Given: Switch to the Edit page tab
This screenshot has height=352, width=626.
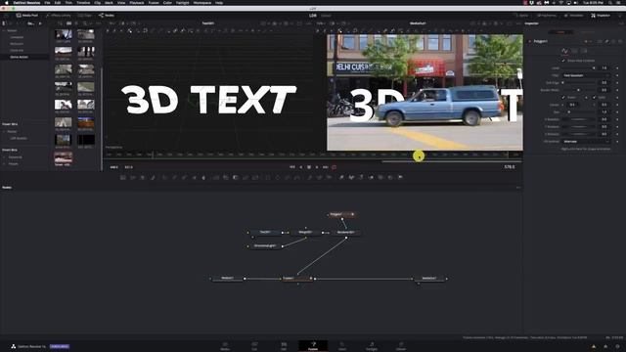Looking at the screenshot, I should pyautogui.click(x=284, y=346).
